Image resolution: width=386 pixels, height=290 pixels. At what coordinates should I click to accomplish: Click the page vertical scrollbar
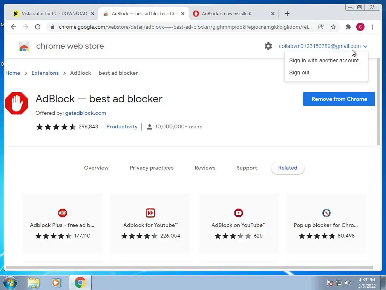tap(378, 102)
